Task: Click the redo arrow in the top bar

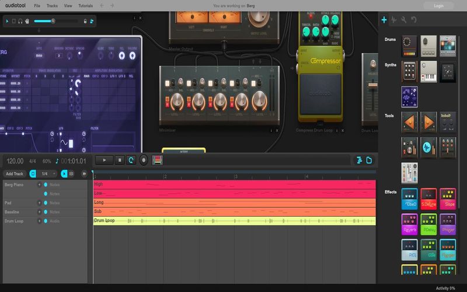Action: pyautogui.click(x=112, y=5)
